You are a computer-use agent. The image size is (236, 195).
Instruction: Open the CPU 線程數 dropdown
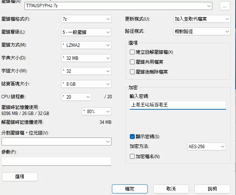tap(76, 97)
